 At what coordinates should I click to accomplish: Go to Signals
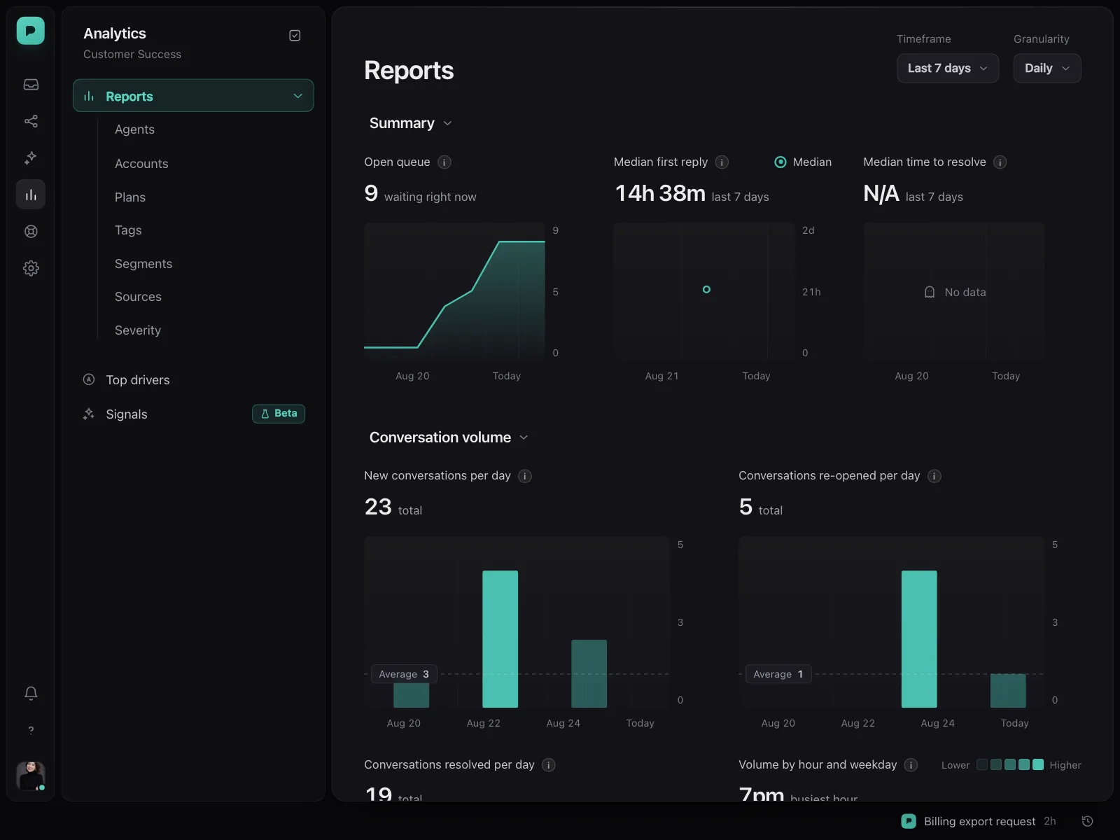127,414
